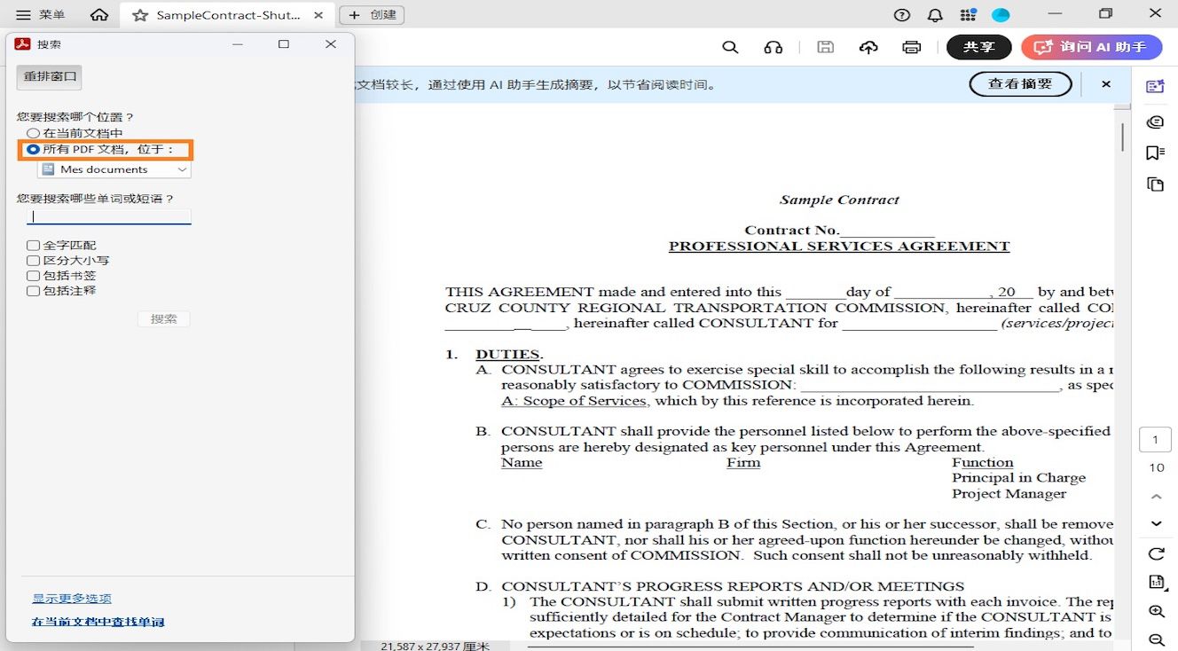Open the page thumbnails icon in sidebar
The width and height of the screenshot is (1178, 651).
[1155, 184]
